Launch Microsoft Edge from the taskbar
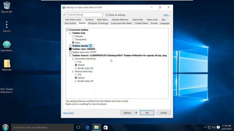 [87, 127]
